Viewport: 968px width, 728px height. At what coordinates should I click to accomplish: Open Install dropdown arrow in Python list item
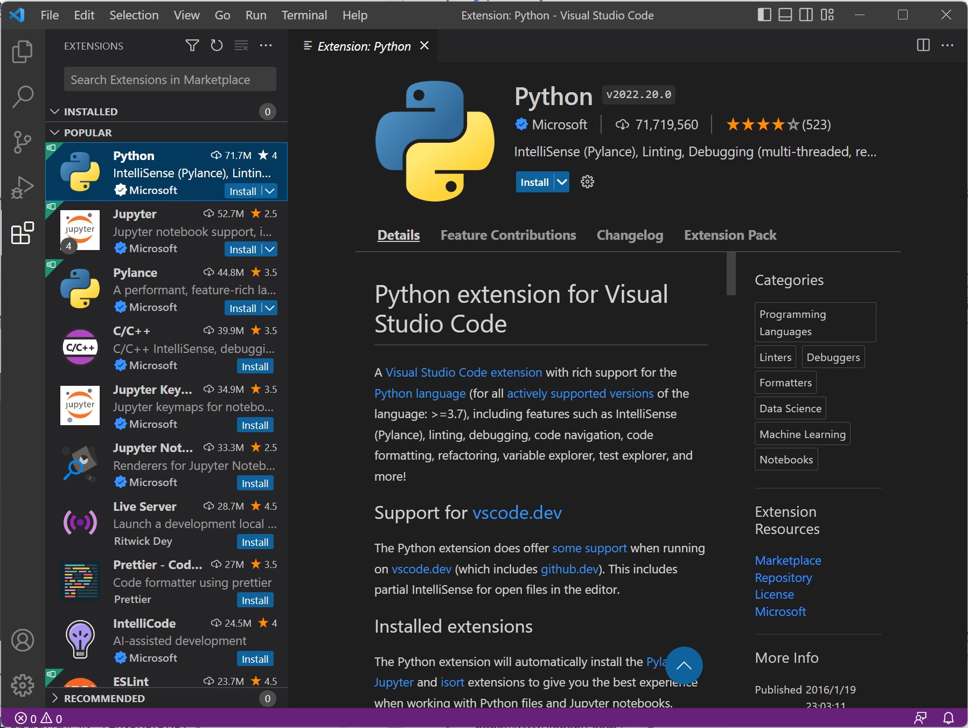[270, 191]
